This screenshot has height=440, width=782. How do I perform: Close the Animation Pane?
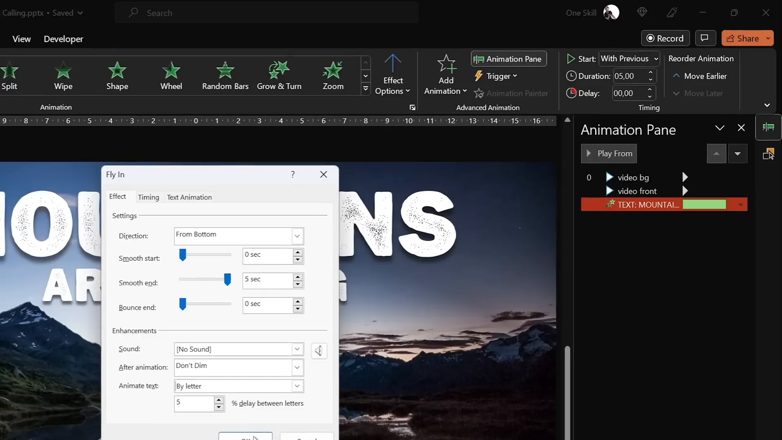[741, 128]
